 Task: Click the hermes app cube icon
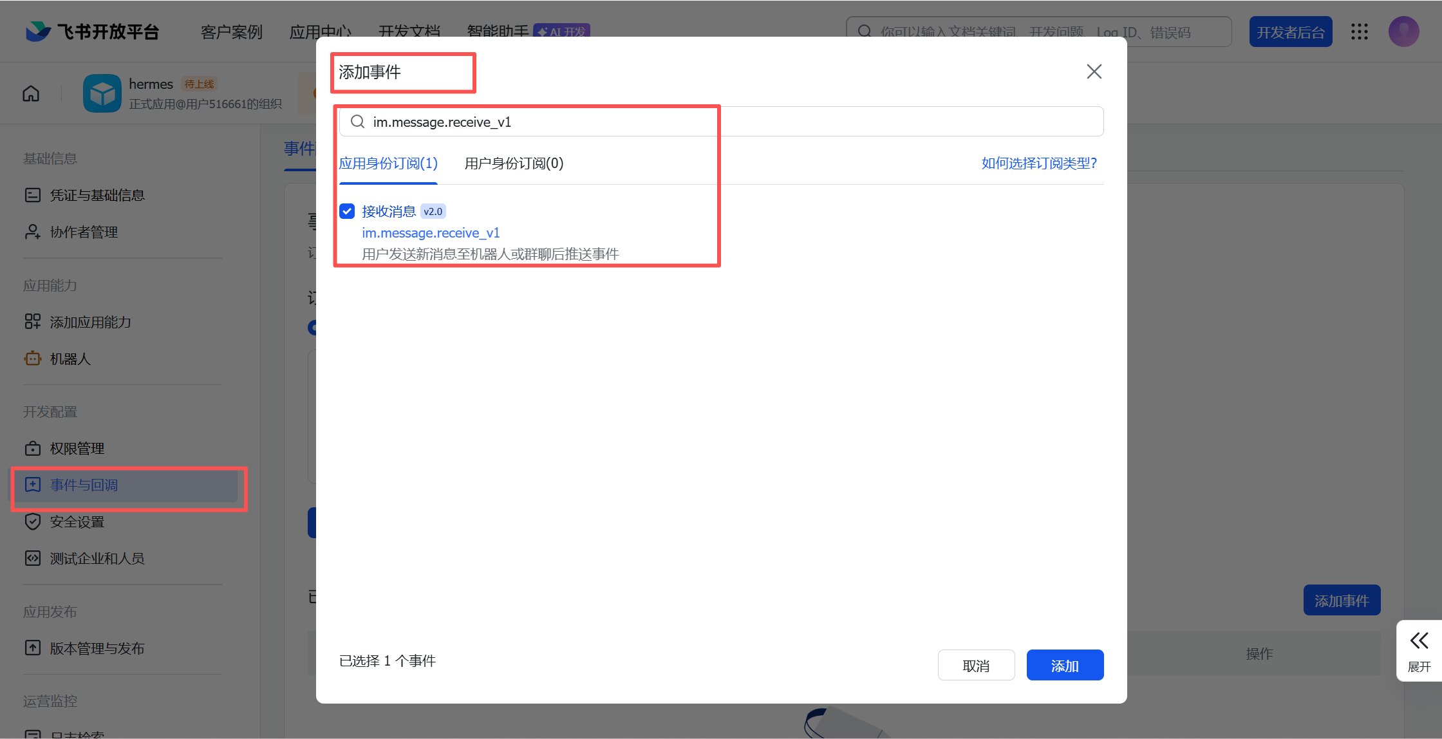coord(102,94)
